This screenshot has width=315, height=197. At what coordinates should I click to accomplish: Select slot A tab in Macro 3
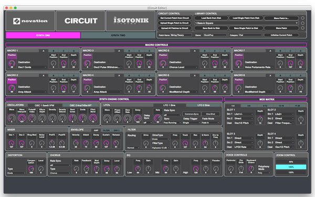tap(119, 51)
